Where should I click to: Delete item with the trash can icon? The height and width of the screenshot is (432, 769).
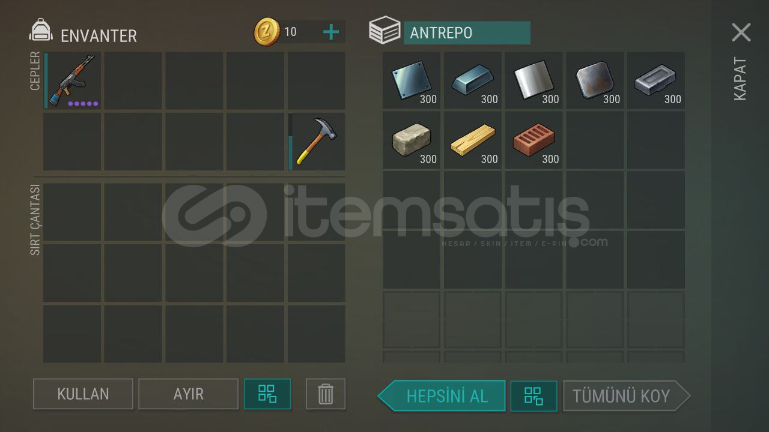point(326,394)
